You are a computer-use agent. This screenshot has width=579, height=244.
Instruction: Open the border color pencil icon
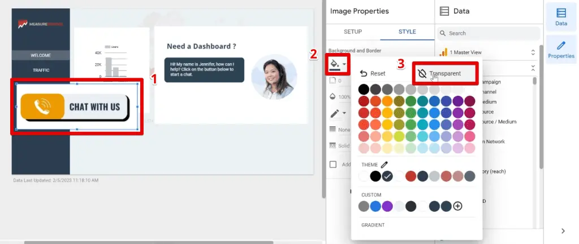(x=335, y=113)
